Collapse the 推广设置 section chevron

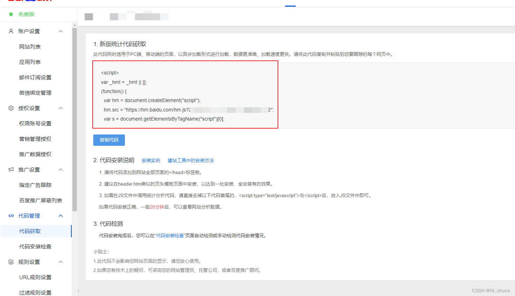click(60, 169)
